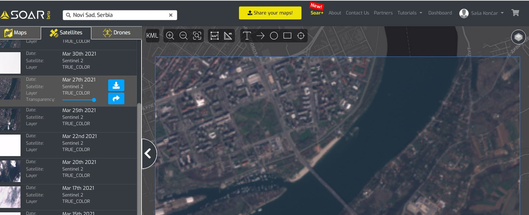
Task: Click the Mar 30th 2021 date text
Action: [79, 54]
